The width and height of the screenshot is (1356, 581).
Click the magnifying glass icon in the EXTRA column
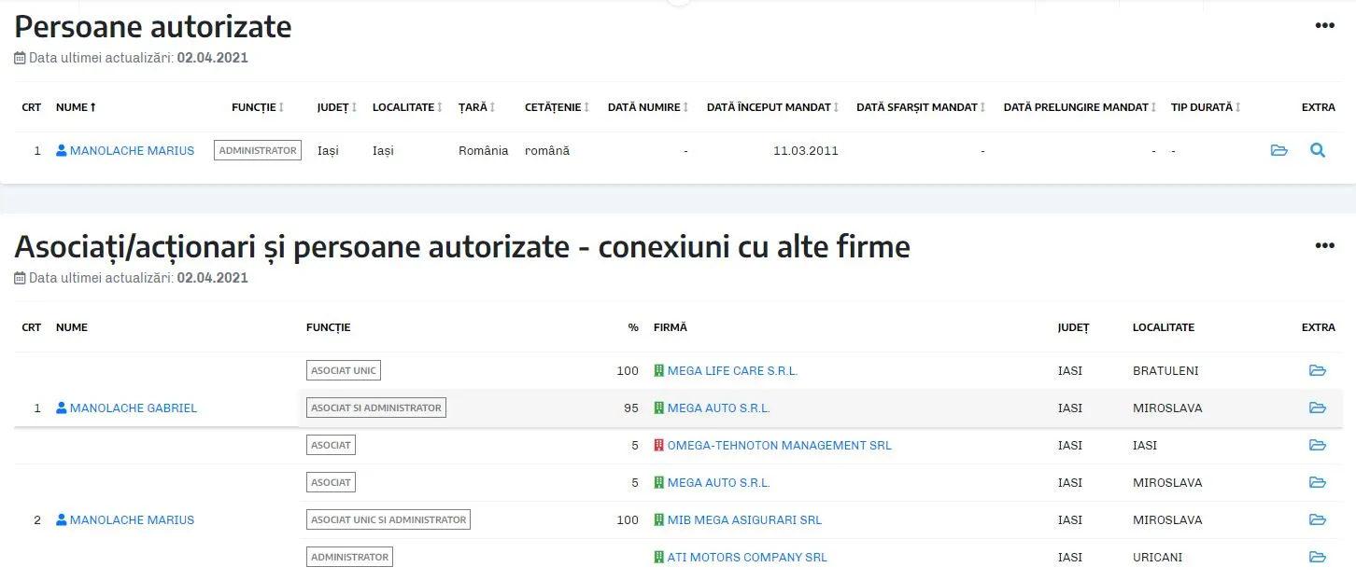(1319, 150)
